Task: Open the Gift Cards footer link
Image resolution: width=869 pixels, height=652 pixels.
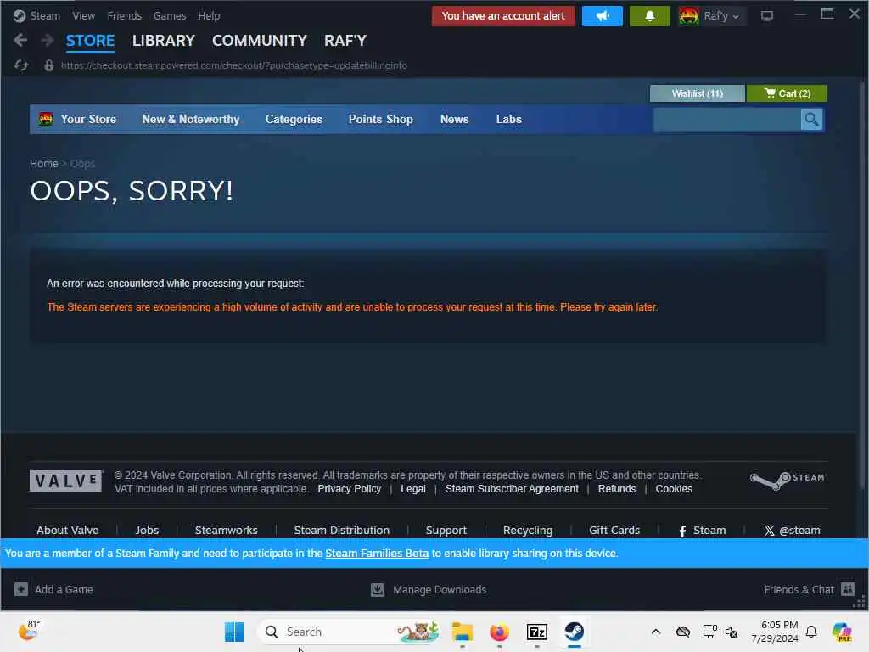Action: pos(614,530)
